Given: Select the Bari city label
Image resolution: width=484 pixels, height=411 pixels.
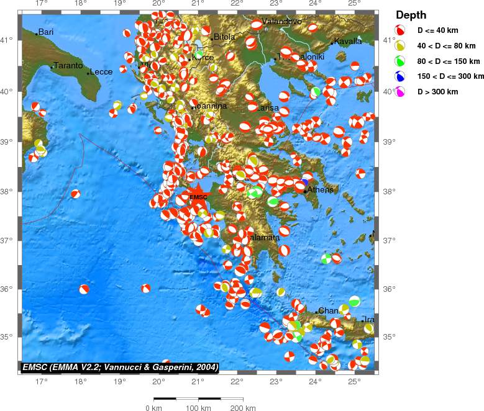Looking at the screenshot, I should click(46, 32).
